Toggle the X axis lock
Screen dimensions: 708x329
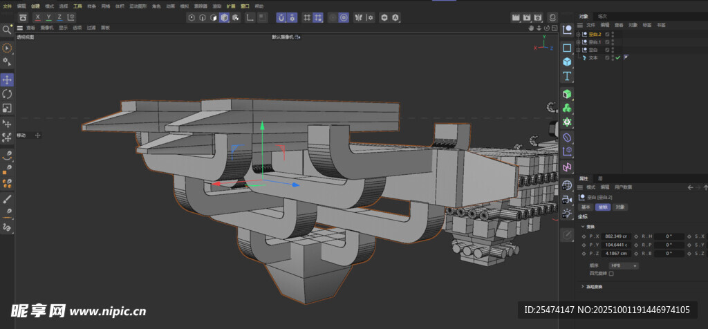(37, 17)
